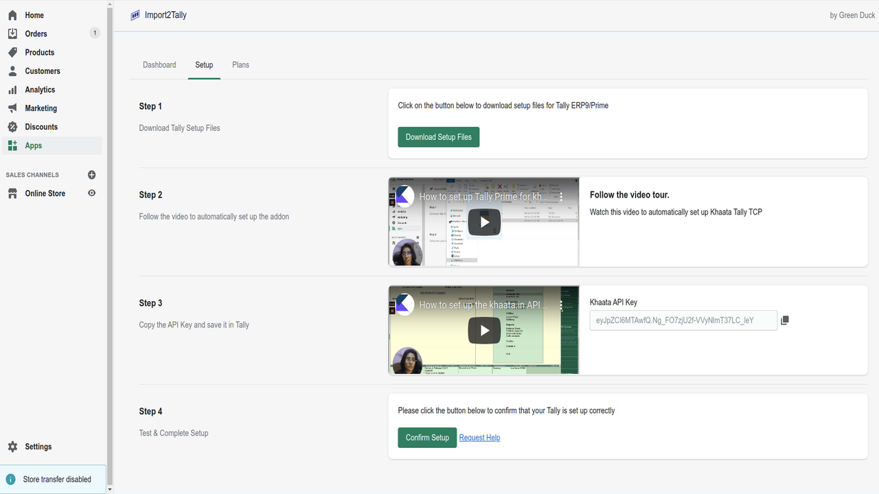
Task: Play the Tally Prime setup video
Action: 484,222
